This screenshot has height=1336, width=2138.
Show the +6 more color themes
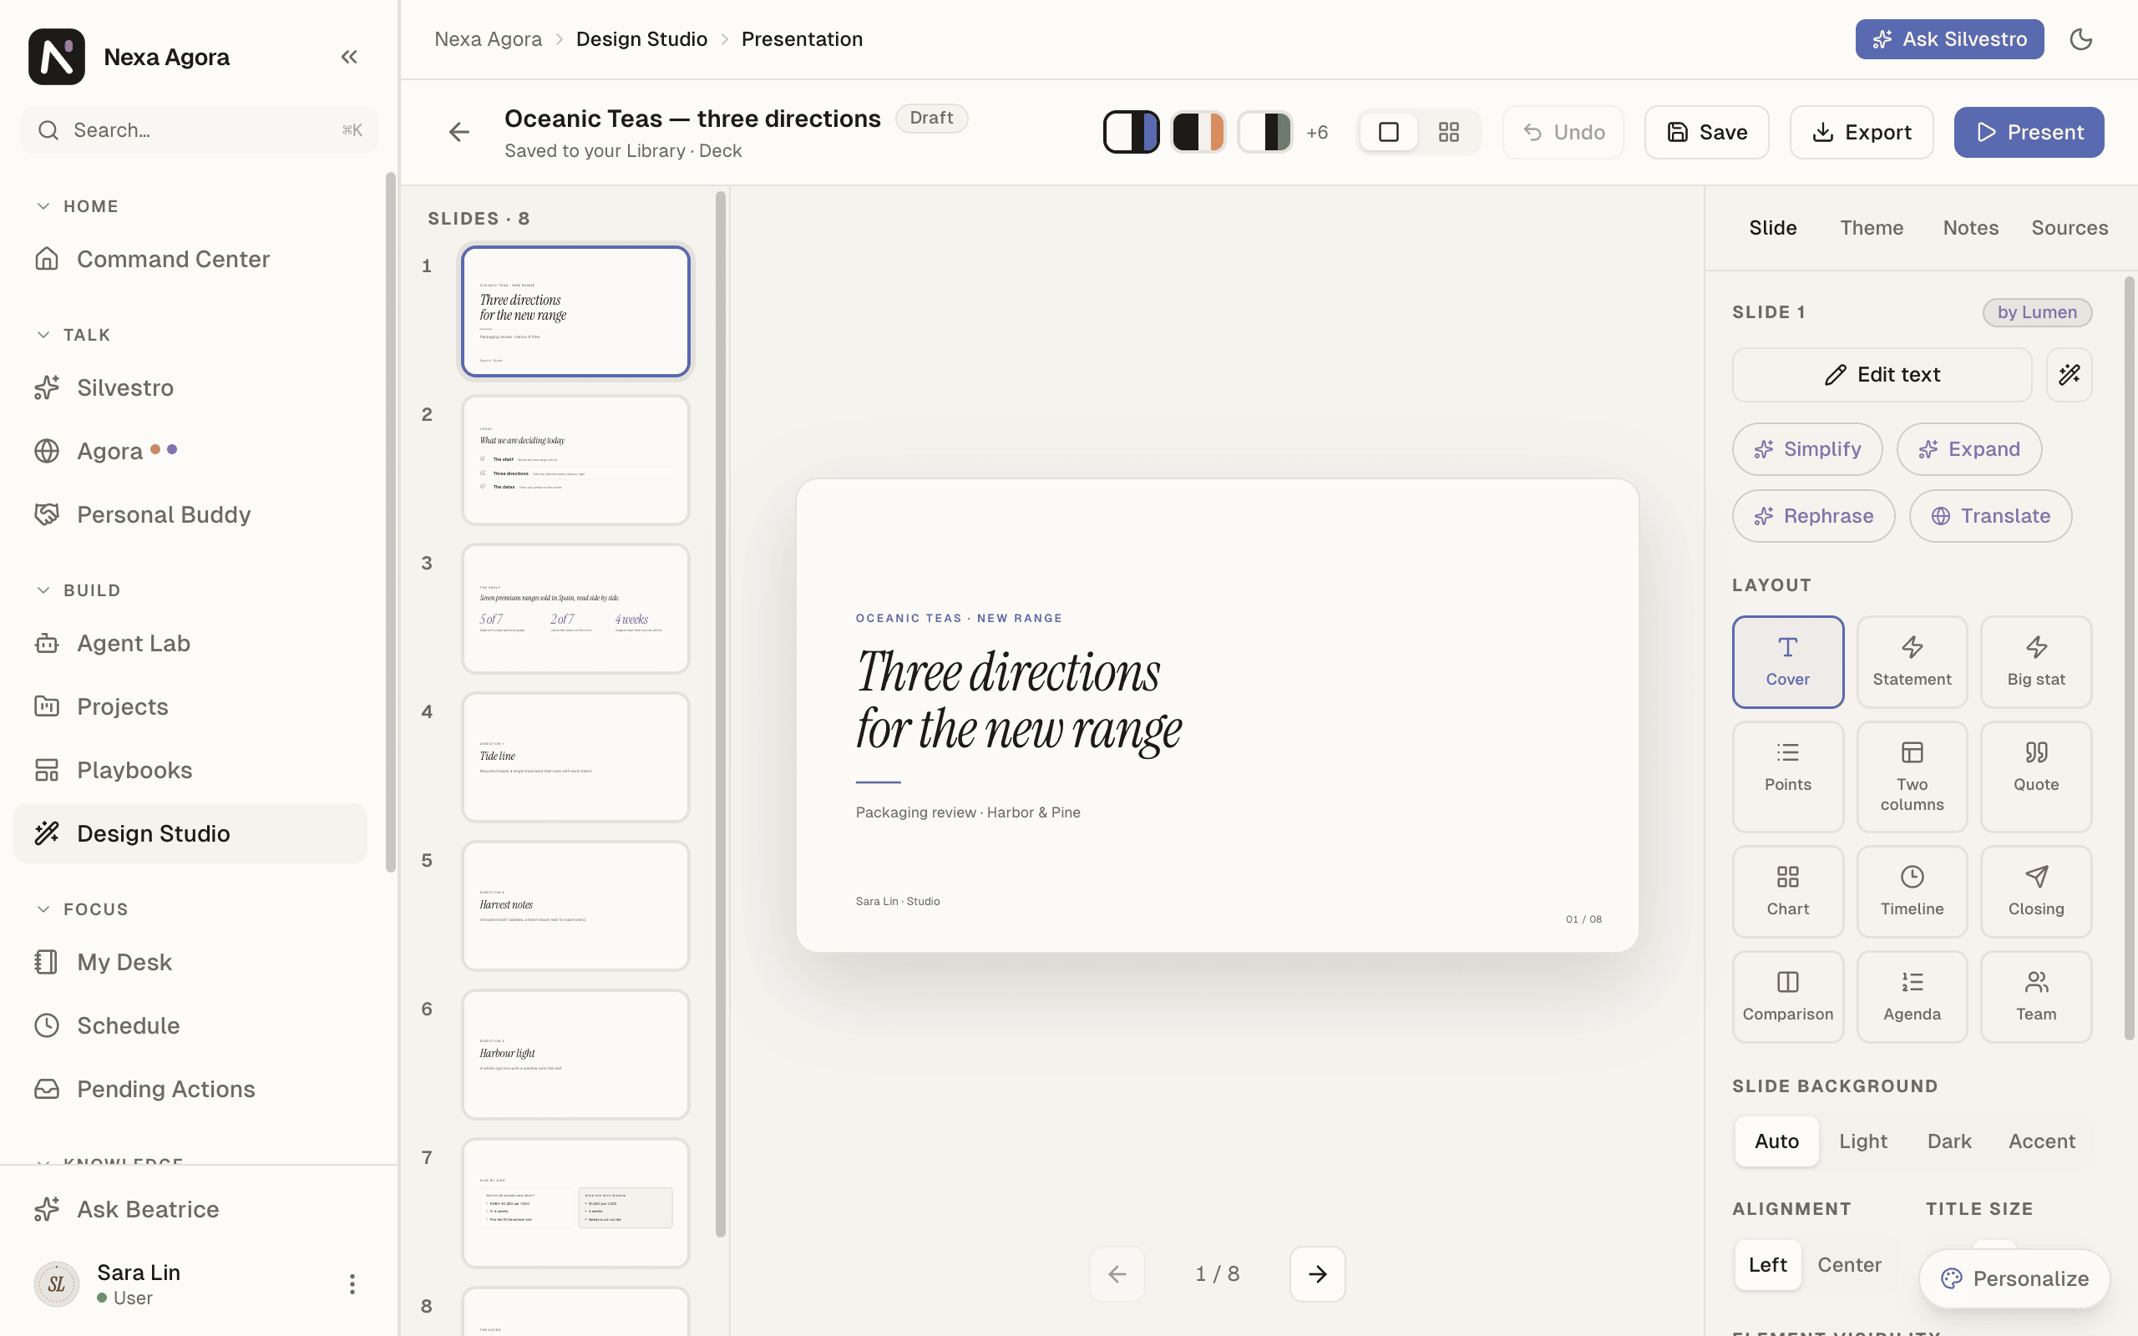pyautogui.click(x=1317, y=133)
